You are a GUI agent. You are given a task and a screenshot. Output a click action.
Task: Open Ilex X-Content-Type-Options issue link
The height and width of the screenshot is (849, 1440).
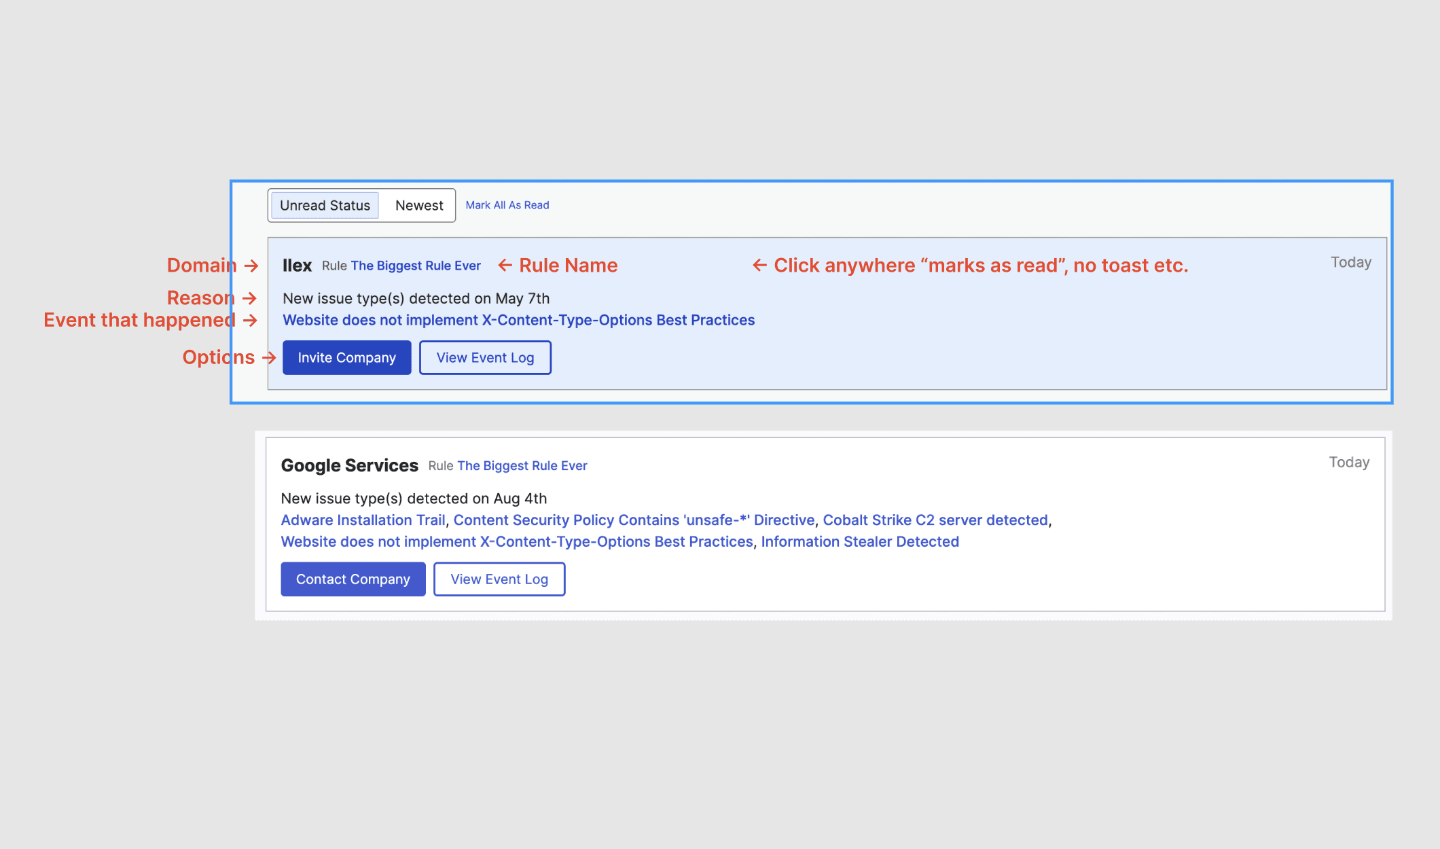[x=518, y=320]
